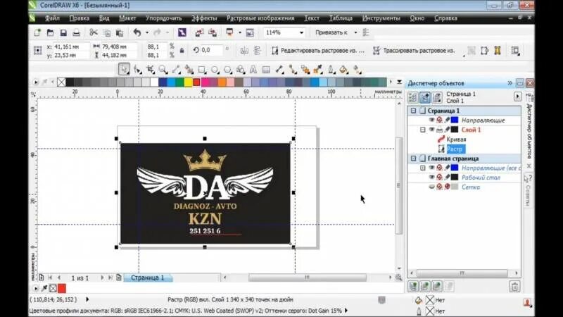The width and height of the screenshot is (563, 317).
Task: Select Слой 1 layer name
Action: point(471,130)
